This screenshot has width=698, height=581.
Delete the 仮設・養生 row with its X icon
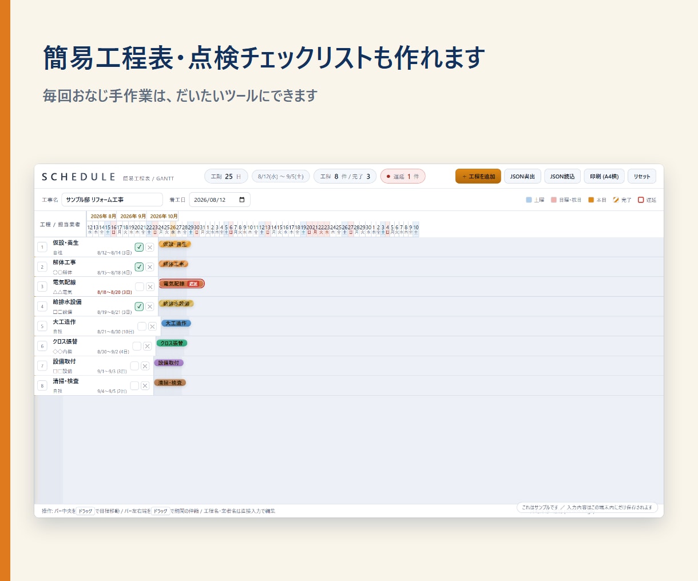click(149, 247)
